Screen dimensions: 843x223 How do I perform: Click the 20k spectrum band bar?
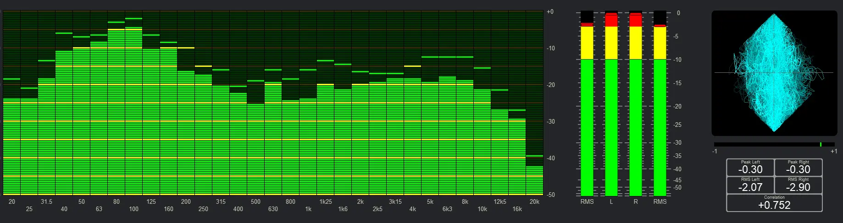tap(534, 181)
